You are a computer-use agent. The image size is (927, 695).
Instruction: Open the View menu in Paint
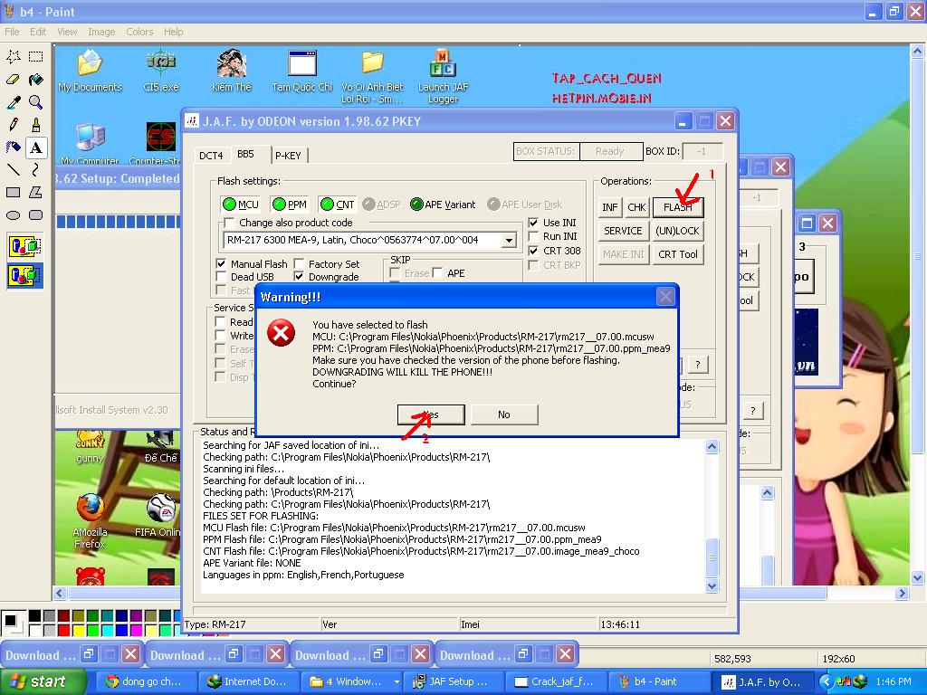coord(67,32)
